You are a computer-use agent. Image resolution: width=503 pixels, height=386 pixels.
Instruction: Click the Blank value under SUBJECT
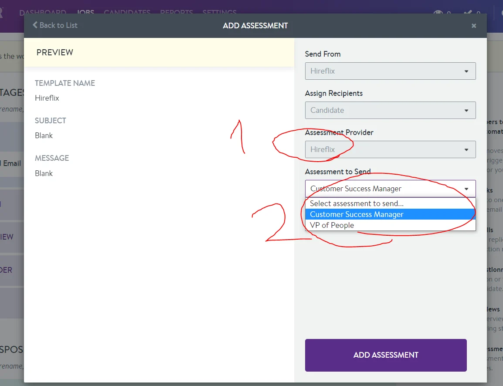44,135
